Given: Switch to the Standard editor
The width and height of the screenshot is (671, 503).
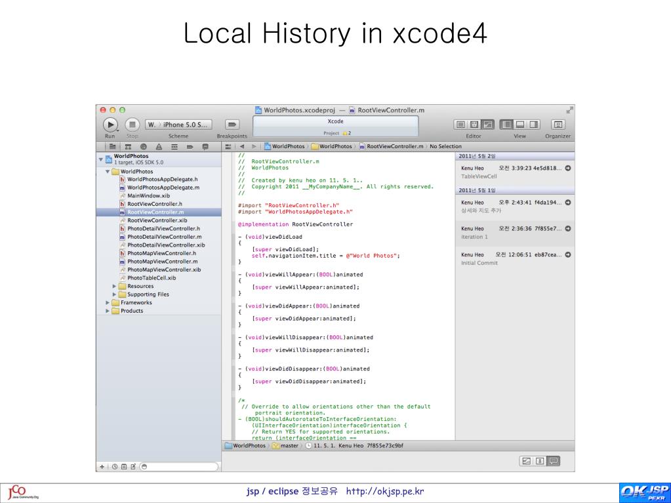Looking at the screenshot, I should pos(460,125).
